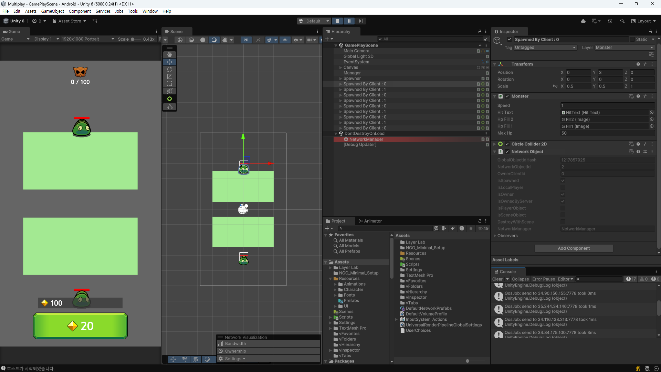The width and height of the screenshot is (661, 372).
Task: Click the Step frame button
Action: [x=361, y=21]
